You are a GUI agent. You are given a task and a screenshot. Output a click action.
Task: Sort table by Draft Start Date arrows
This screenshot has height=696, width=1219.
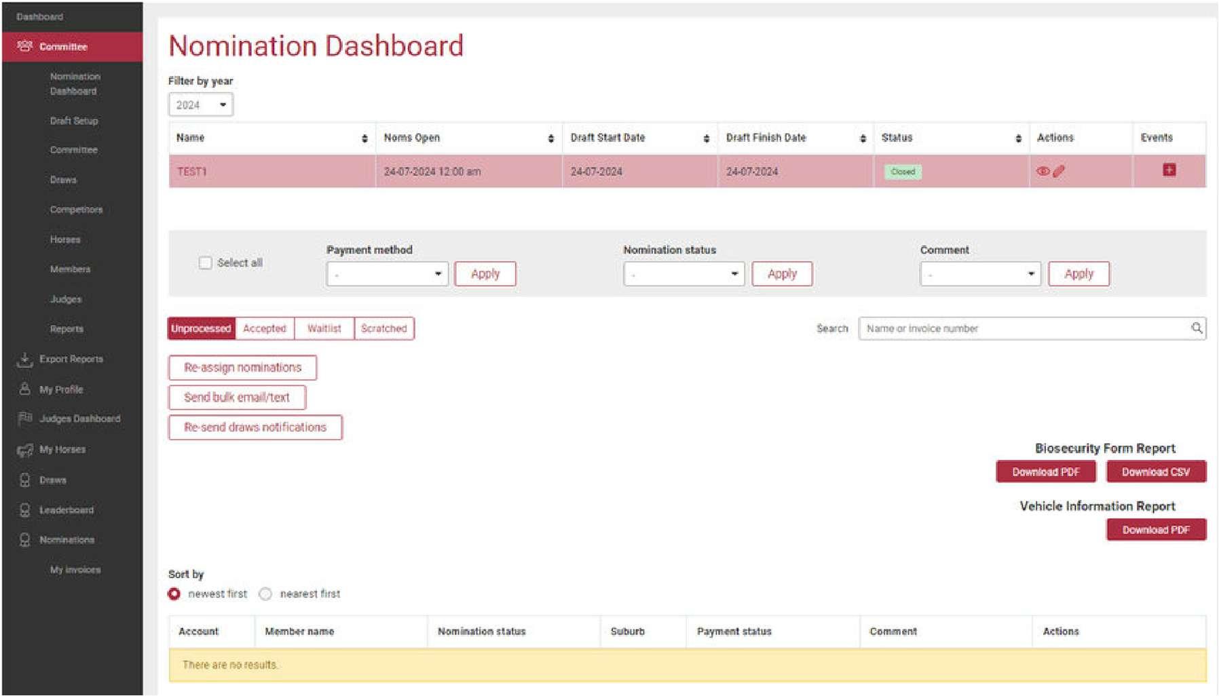coord(706,138)
